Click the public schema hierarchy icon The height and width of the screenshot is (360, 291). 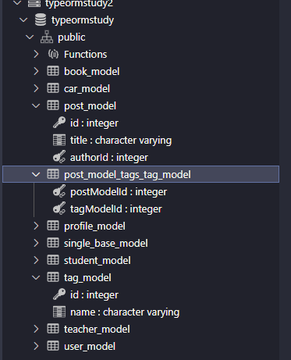47,37
